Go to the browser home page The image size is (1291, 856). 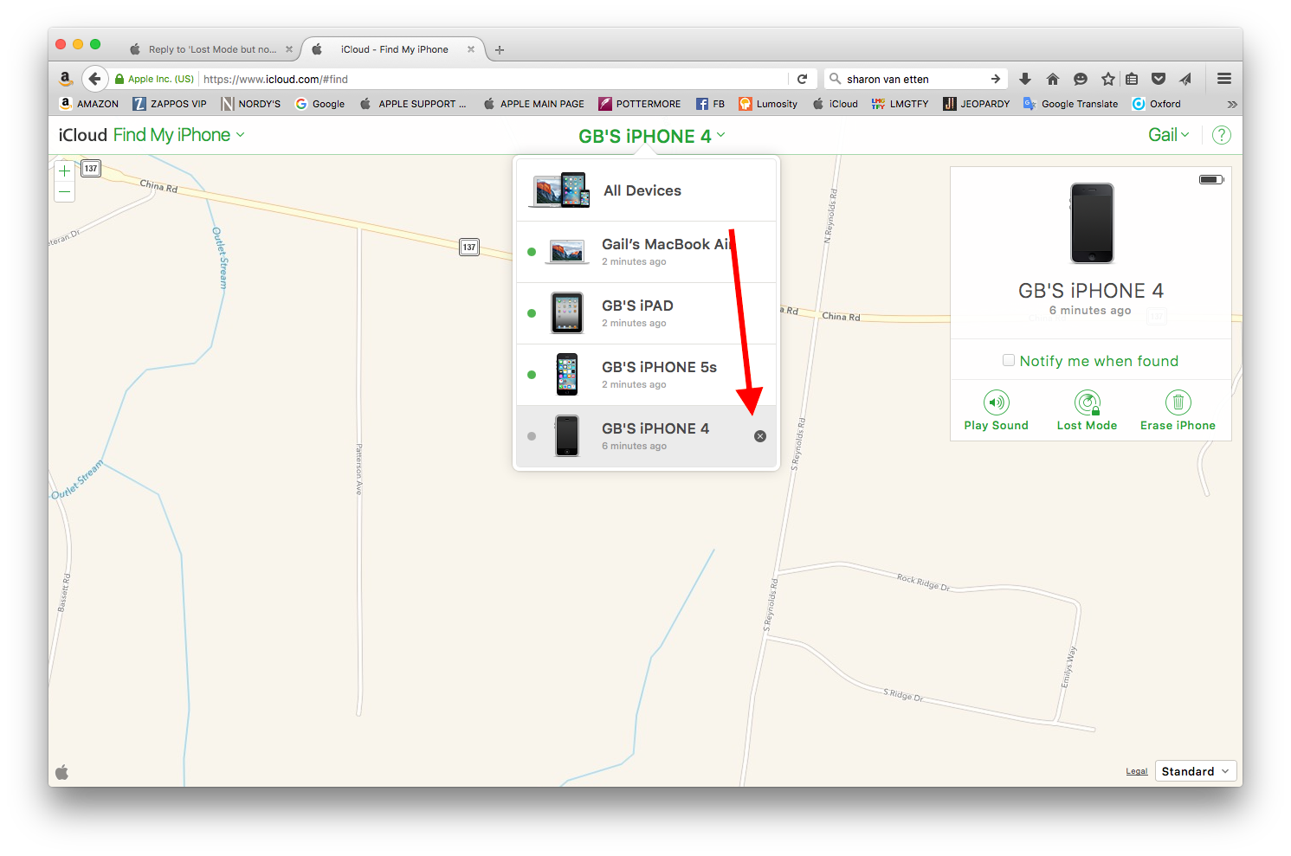(x=1053, y=79)
